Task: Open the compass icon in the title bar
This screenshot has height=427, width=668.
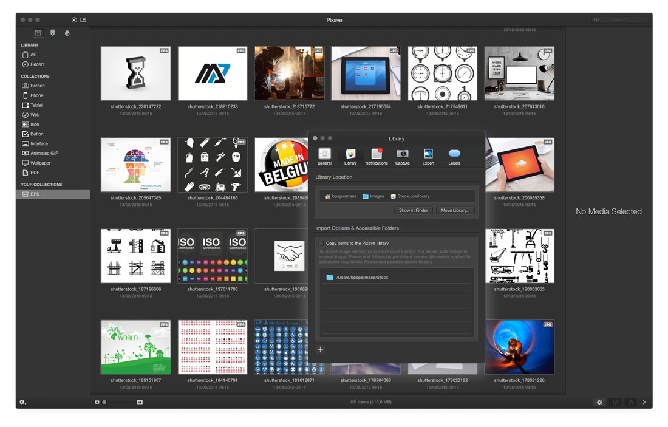Action: tap(74, 20)
